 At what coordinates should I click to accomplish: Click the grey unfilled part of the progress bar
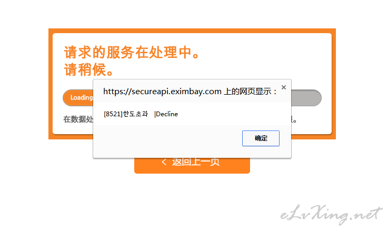(306, 98)
